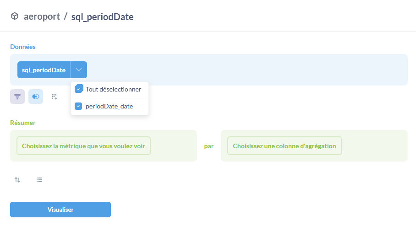This screenshot has width=416, height=237.
Task: Click the Résumer section heading
Action: [23, 123]
